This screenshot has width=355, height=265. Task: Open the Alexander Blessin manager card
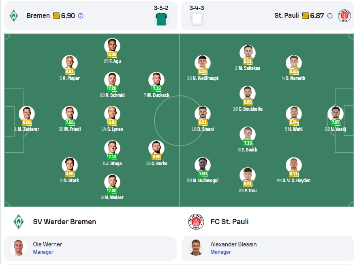pyautogui.click(x=268, y=248)
